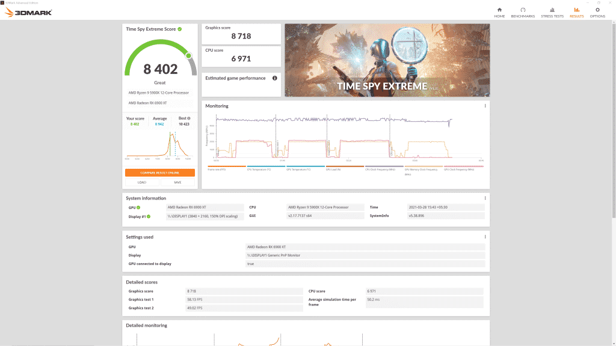This screenshot has width=616, height=346.
Task: Open Estimated game performance info icon
Action: click(x=274, y=78)
